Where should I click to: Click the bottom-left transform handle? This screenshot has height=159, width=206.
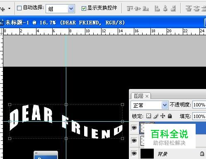[10, 138]
